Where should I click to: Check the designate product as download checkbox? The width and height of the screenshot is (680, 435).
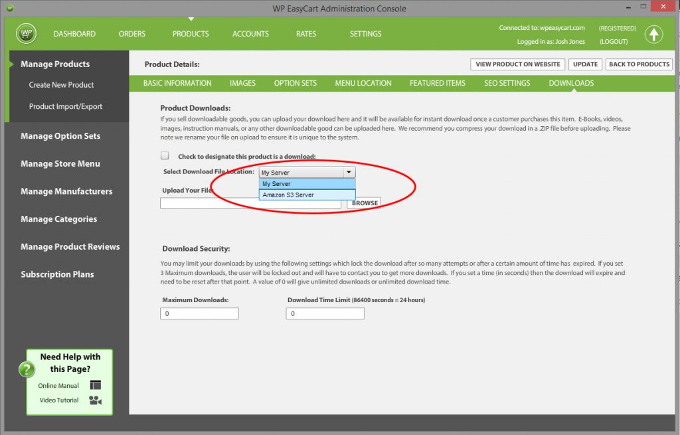(x=165, y=155)
